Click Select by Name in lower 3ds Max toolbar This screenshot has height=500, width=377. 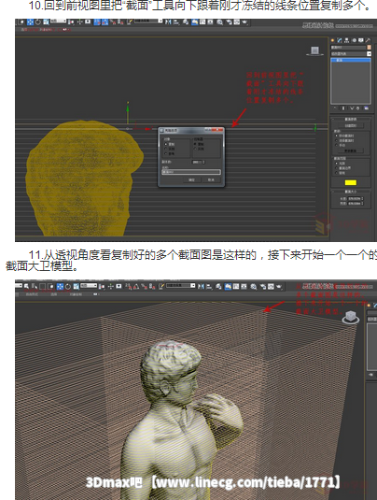[35, 286]
